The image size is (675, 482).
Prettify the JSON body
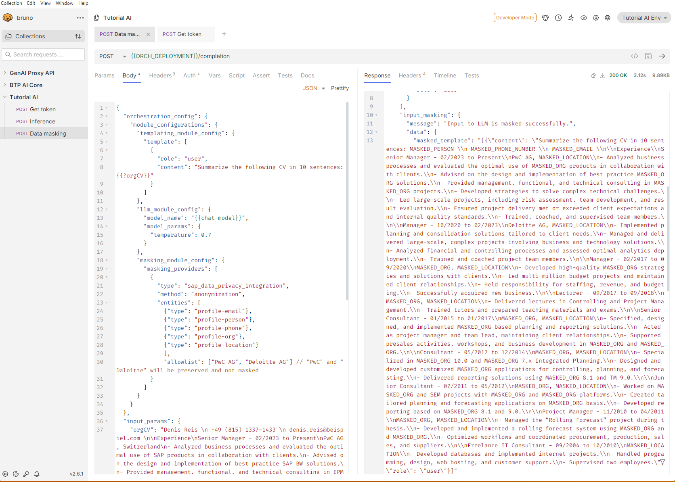[340, 88]
